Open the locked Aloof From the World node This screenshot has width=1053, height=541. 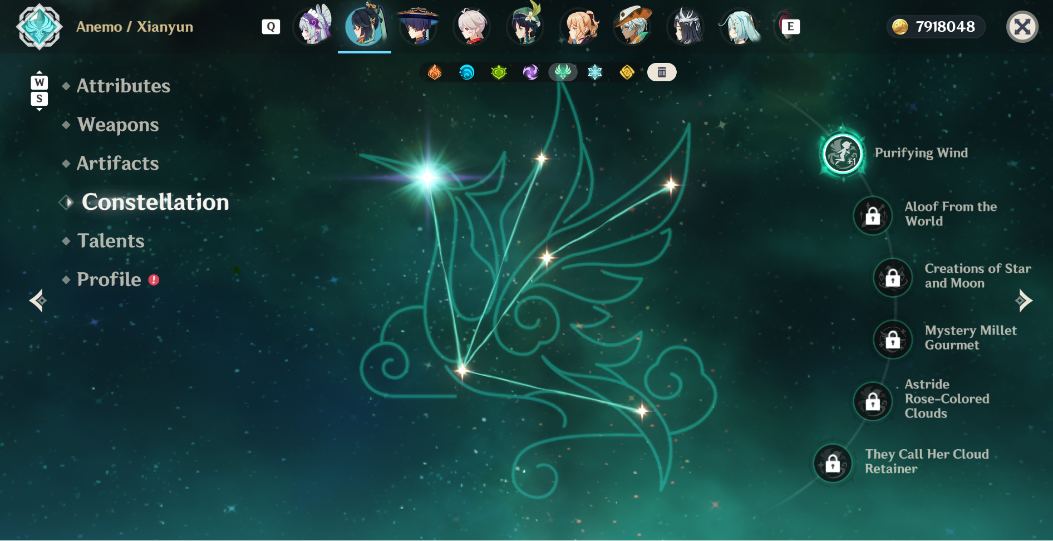[x=873, y=215]
